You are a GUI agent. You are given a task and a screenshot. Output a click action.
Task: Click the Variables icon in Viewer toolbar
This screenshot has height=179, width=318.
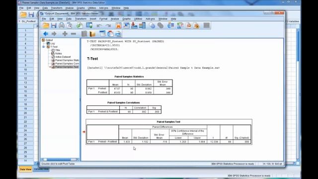point(143,25)
